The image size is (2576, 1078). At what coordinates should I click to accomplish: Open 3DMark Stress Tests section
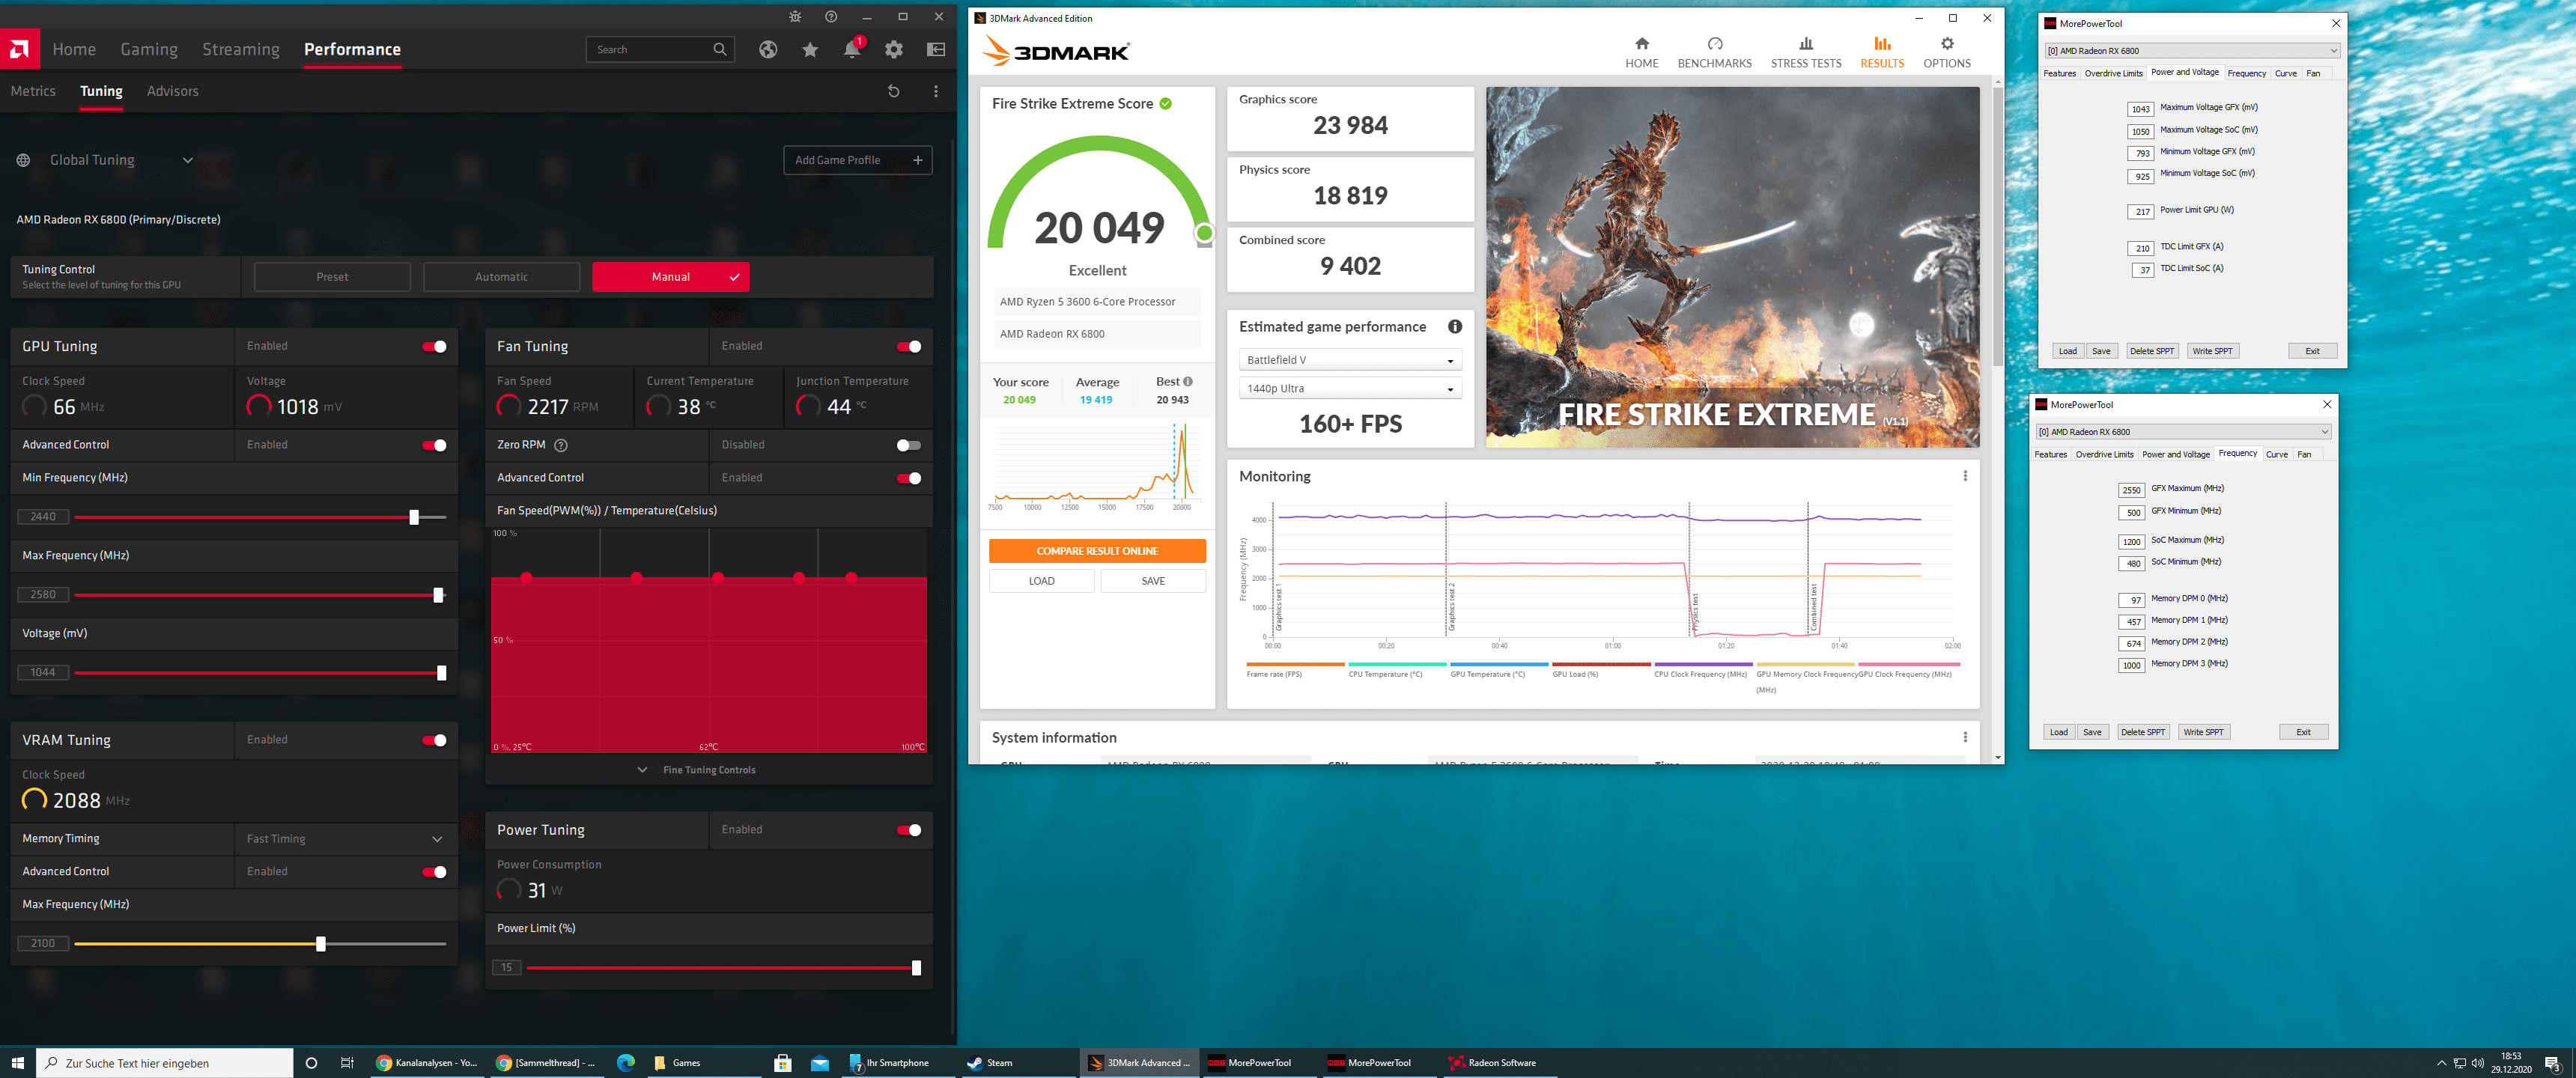1805,52
